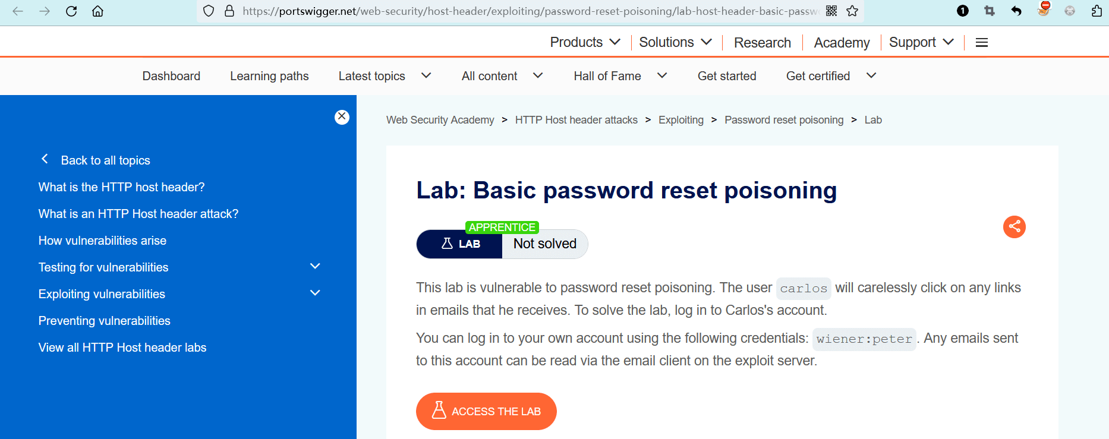
Task: Click the orange share icon
Action: pos(1014,227)
